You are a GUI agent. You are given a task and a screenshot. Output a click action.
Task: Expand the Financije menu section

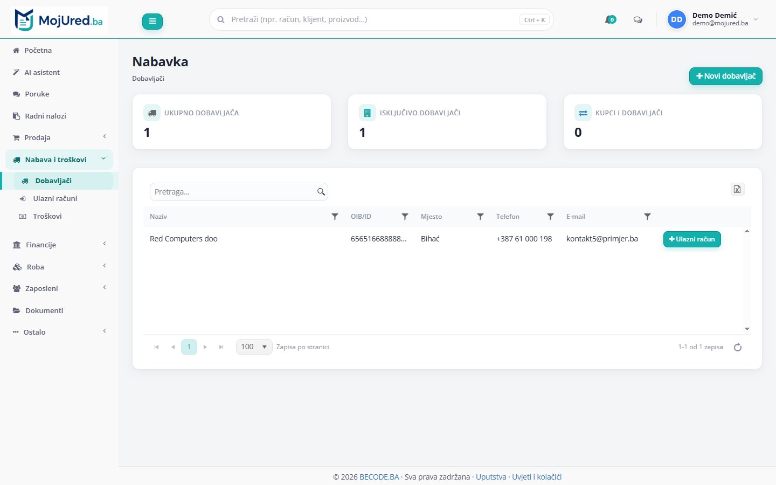tap(59, 245)
